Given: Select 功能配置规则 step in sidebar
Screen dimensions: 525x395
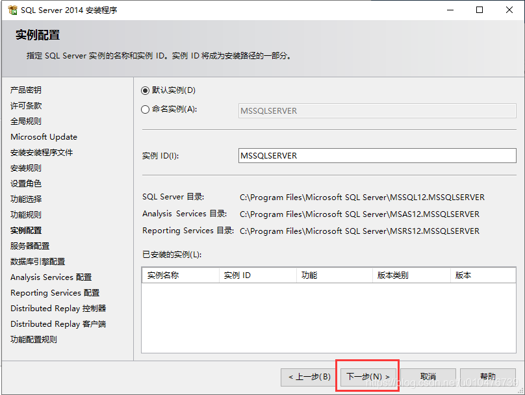Looking at the screenshot, I should 34,339.
